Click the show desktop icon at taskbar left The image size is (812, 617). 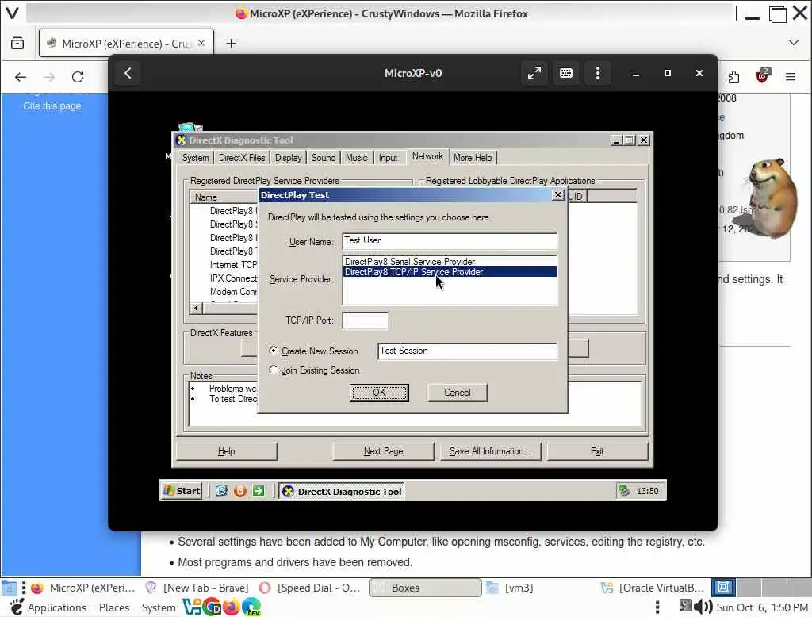[9, 588]
